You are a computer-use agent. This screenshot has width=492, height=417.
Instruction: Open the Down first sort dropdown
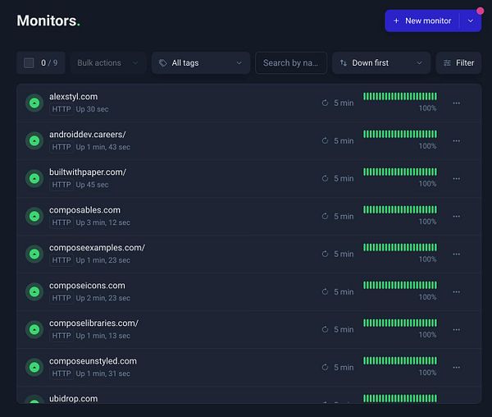(x=381, y=63)
